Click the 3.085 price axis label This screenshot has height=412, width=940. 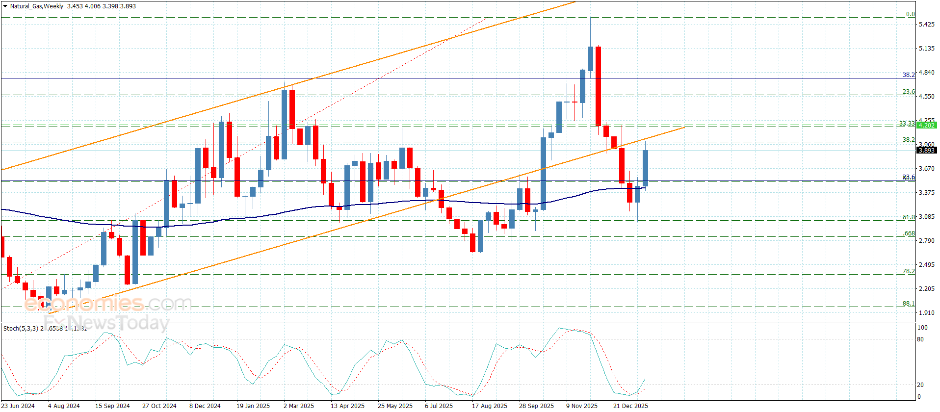tap(926, 217)
